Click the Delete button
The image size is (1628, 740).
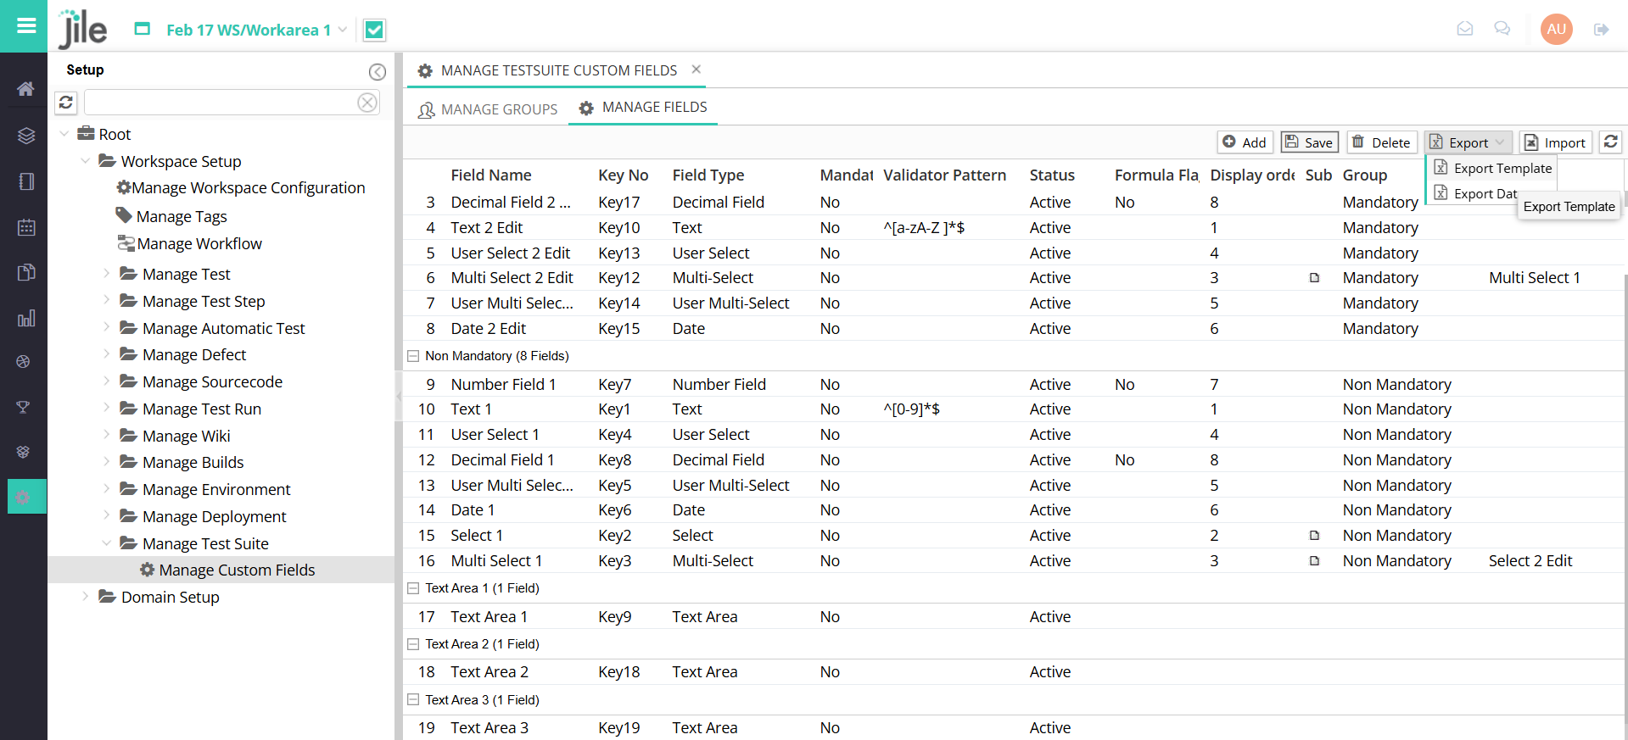coord(1381,142)
